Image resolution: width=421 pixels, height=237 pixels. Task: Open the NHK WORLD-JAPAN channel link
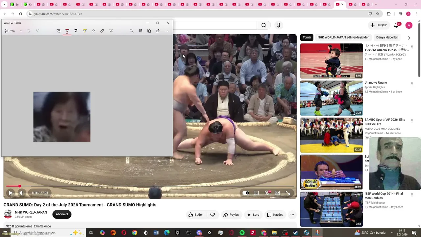click(31, 212)
